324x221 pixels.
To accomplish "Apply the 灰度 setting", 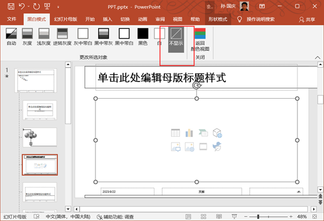I will coord(27,37).
